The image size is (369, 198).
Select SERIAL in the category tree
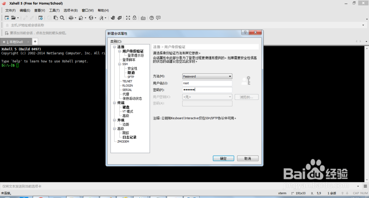(x=127, y=90)
